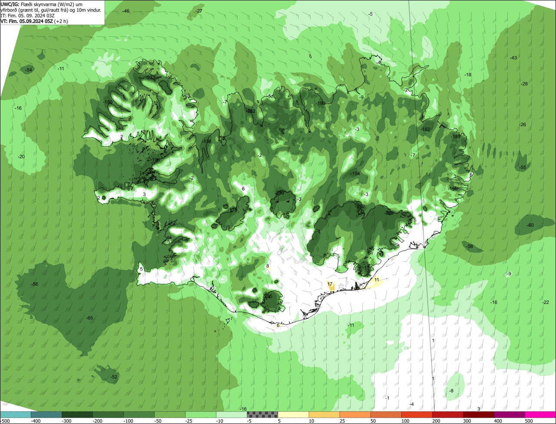556x424 pixels.
Task: Click the '-52' value in the small dark patch
Action: pos(114,377)
